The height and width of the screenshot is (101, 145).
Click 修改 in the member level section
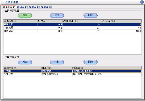coord(57,15)
